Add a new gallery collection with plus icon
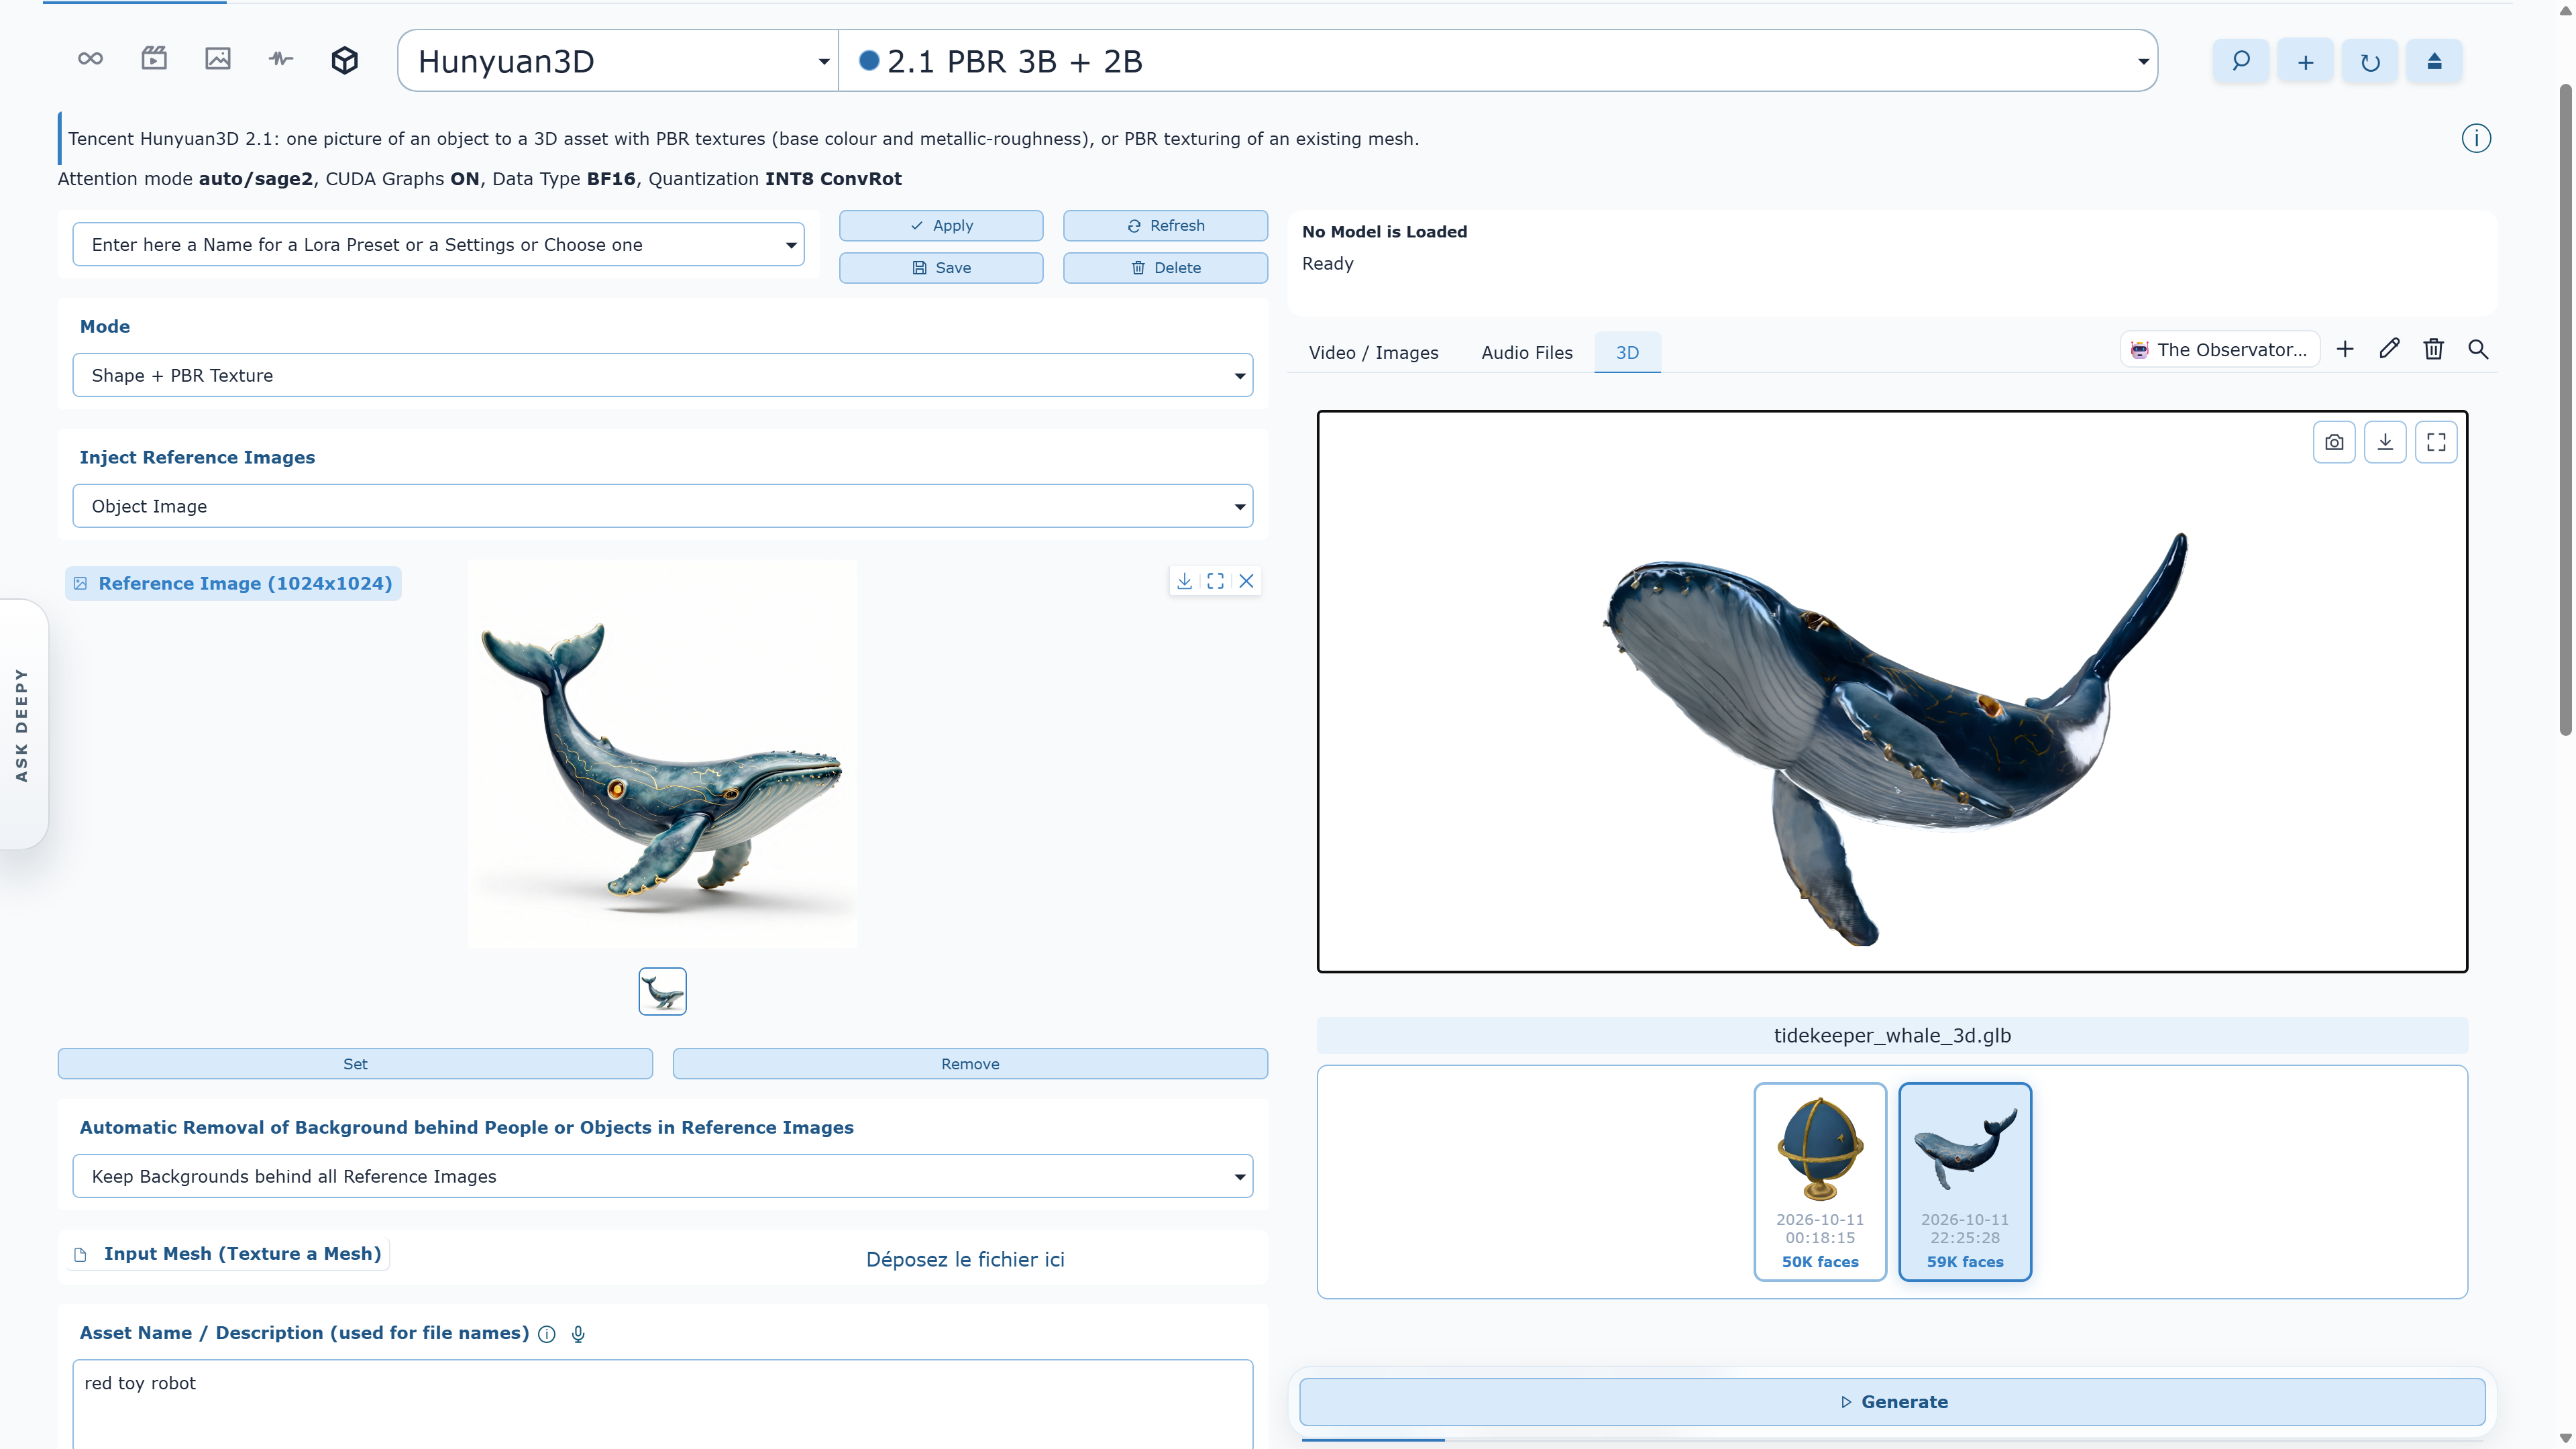 click(2345, 349)
